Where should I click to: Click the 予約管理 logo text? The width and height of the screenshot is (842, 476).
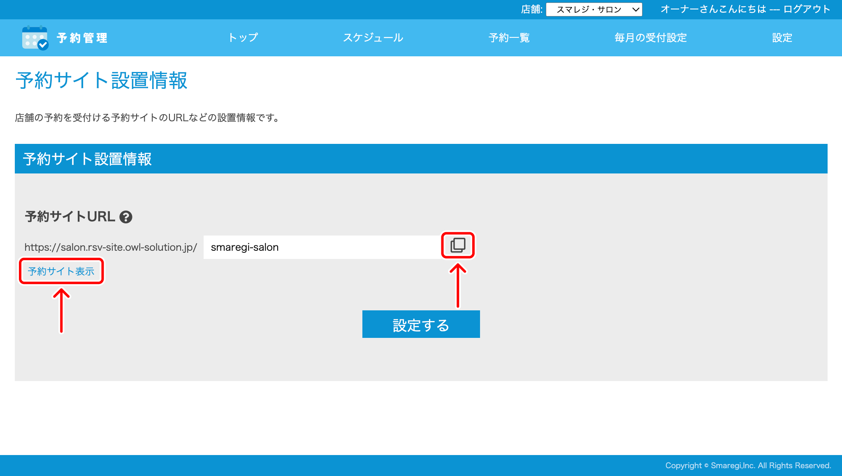click(x=82, y=38)
